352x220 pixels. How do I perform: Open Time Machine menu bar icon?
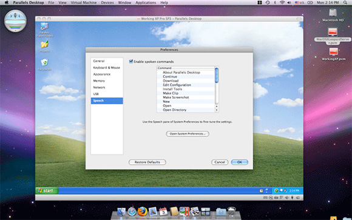coord(268,2)
